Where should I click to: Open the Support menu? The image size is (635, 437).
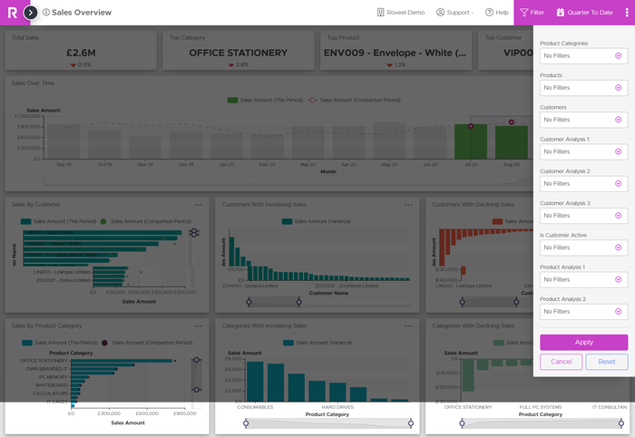[454, 13]
